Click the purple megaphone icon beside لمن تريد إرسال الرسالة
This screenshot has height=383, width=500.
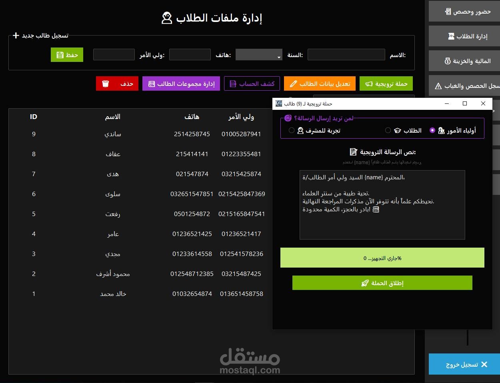pyautogui.click(x=288, y=118)
